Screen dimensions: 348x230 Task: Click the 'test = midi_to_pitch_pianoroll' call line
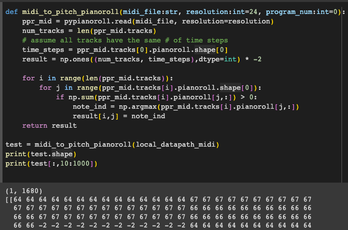click(112, 145)
